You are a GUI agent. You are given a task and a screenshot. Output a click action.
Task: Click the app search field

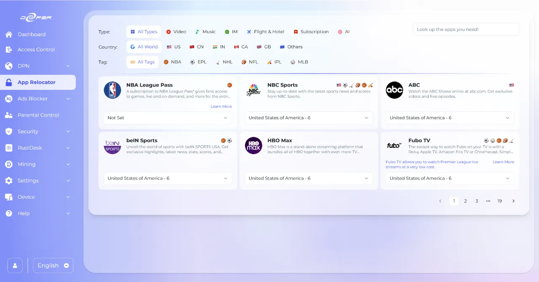point(466,29)
